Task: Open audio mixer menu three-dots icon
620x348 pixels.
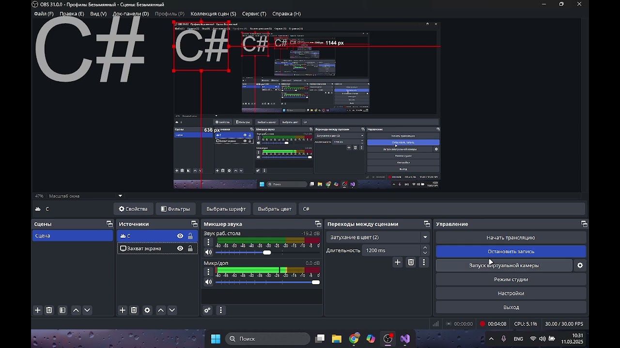Action: click(x=221, y=310)
